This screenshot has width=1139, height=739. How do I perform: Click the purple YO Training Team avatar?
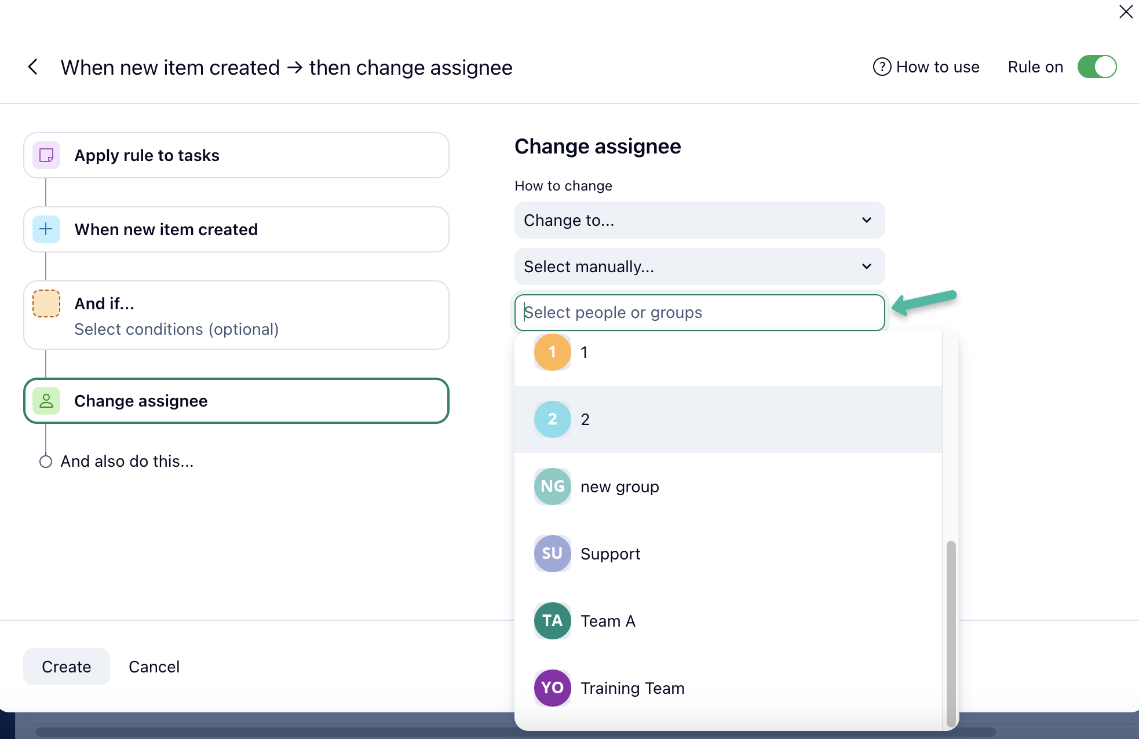[552, 688]
